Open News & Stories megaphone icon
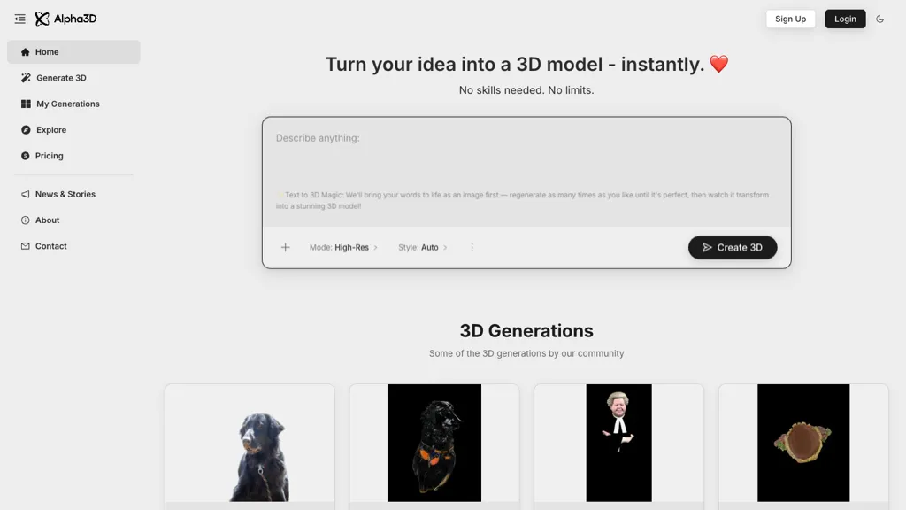 (26, 194)
